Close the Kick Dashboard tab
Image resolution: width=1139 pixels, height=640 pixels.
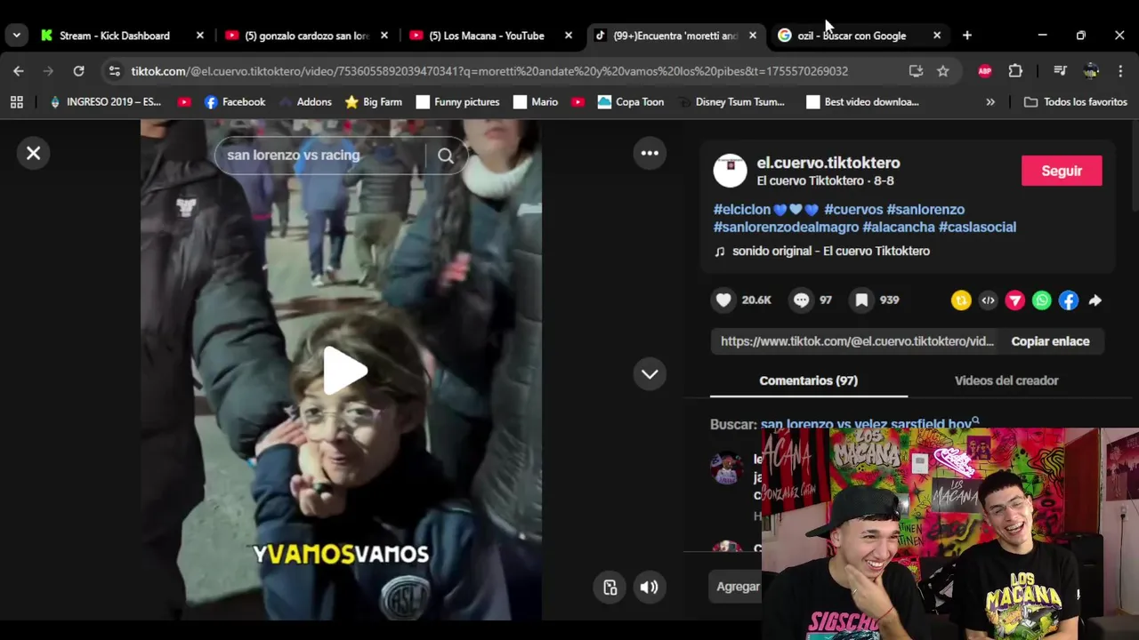pyautogui.click(x=199, y=36)
